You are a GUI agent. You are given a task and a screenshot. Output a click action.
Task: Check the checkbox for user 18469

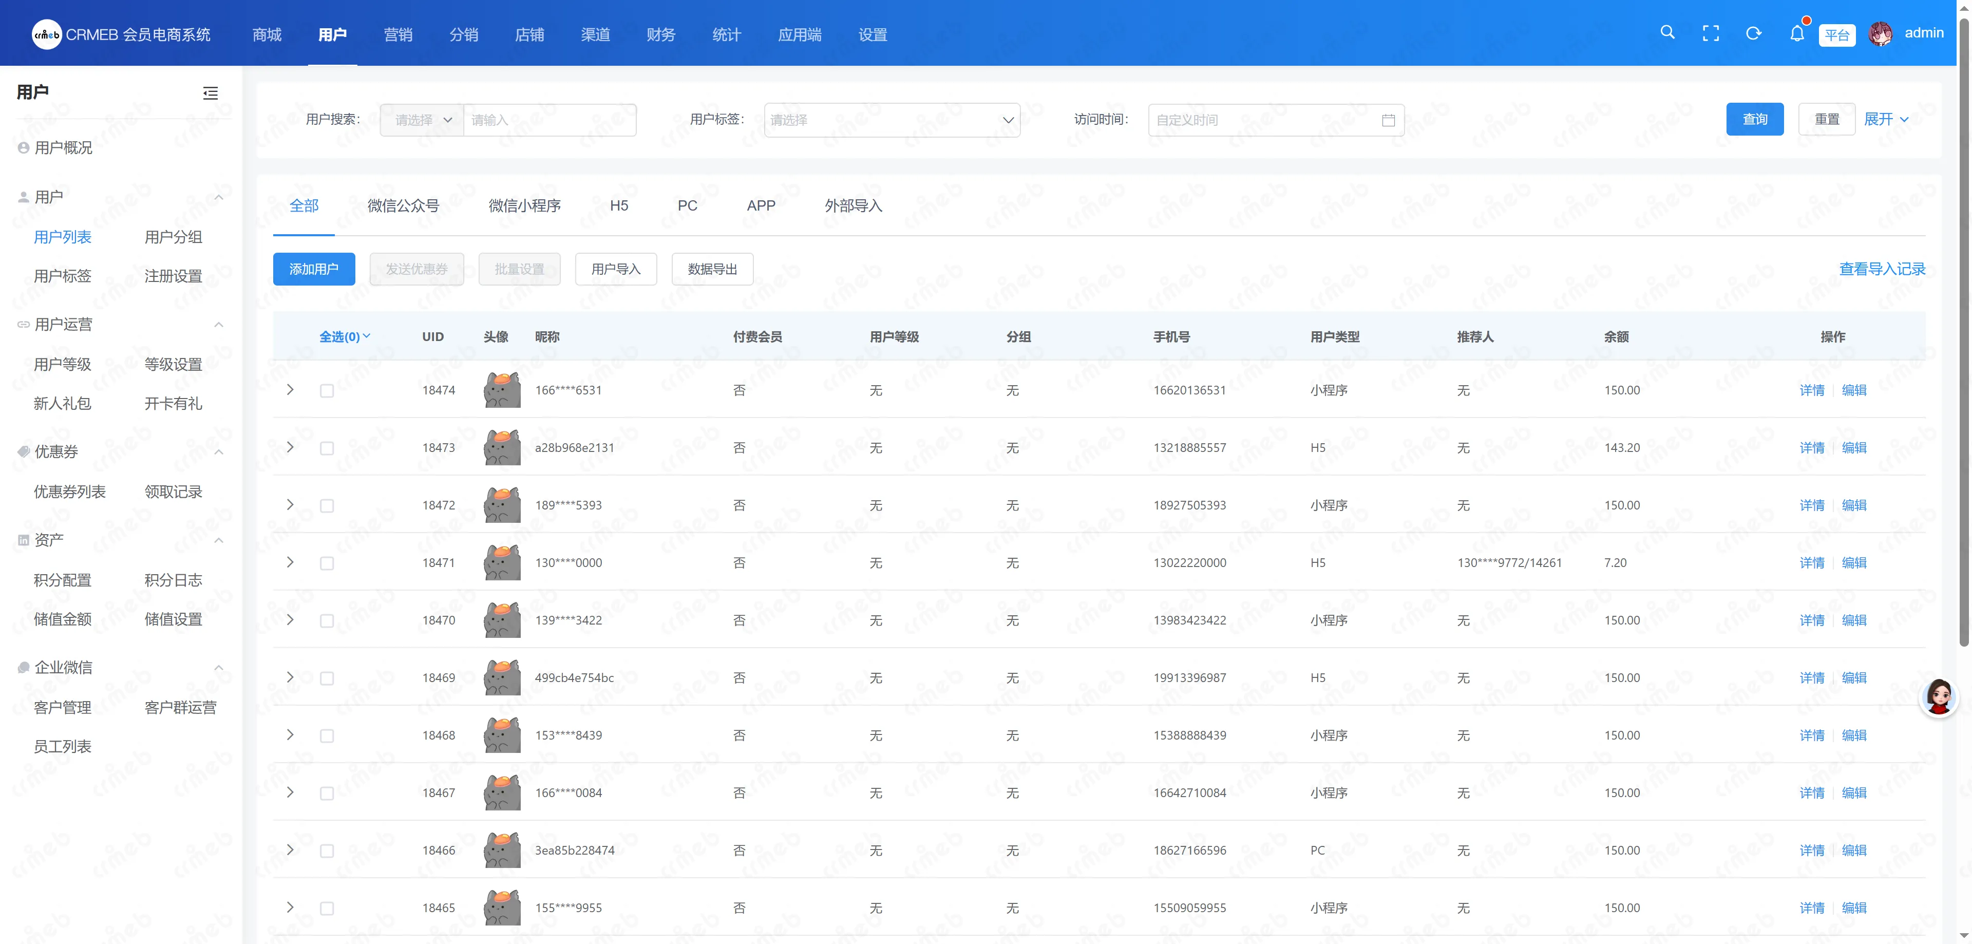pos(327,678)
